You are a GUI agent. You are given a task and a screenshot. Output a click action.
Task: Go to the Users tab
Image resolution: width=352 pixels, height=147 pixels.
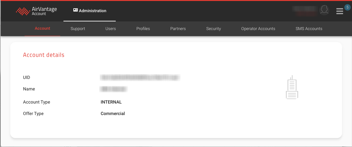click(111, 29)
